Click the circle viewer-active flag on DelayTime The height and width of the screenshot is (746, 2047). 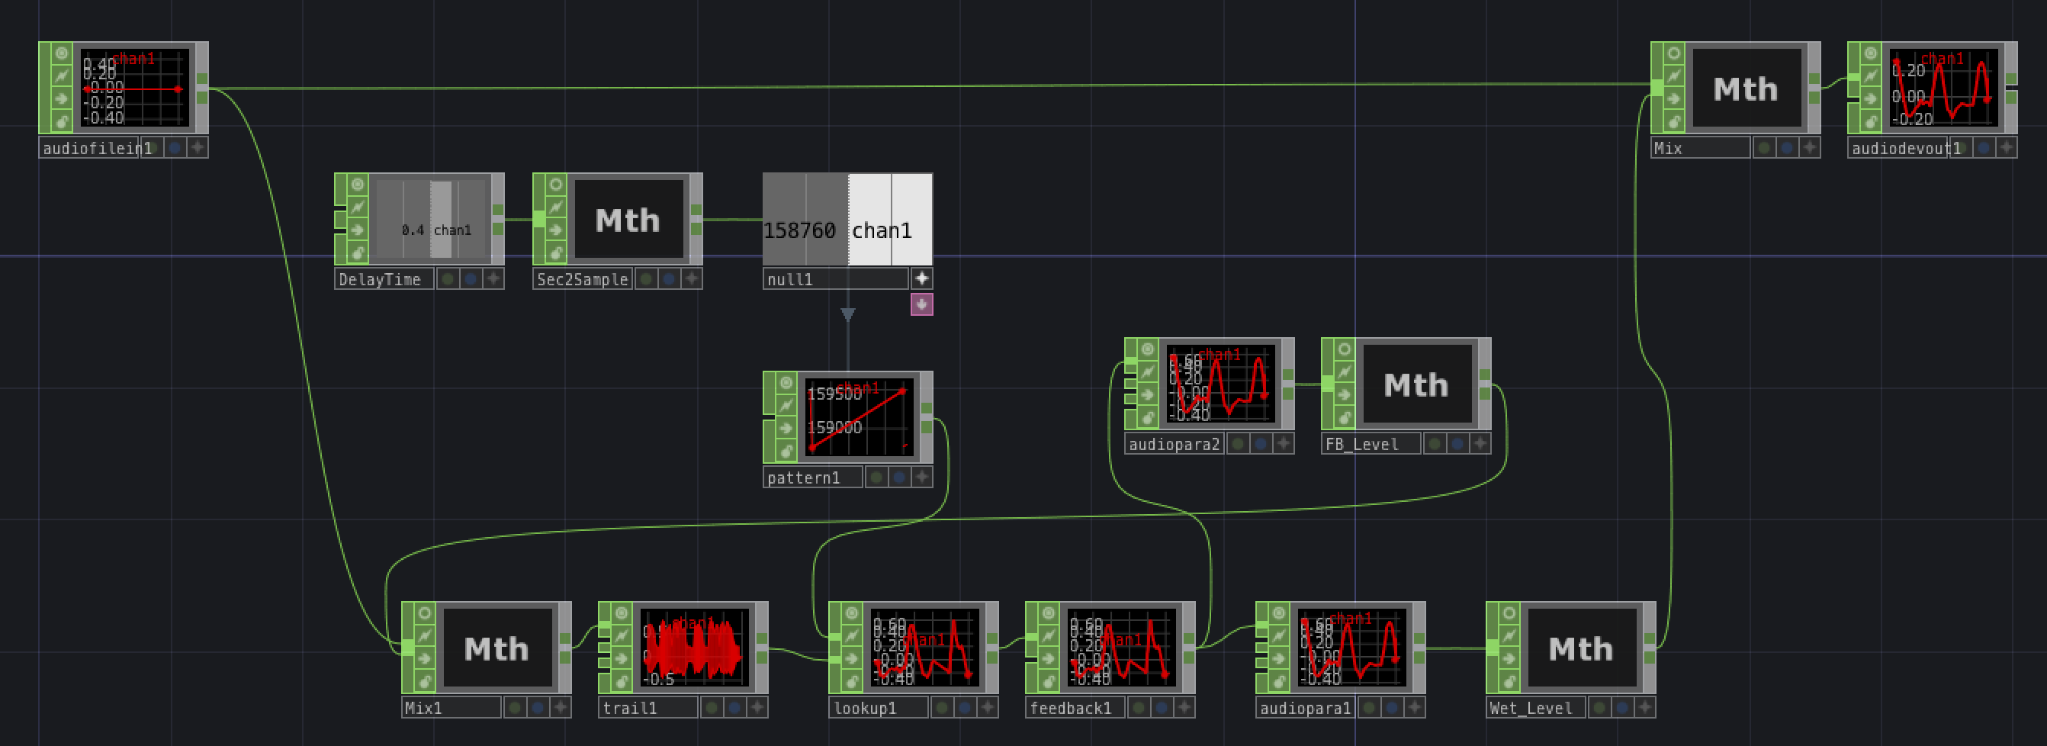pos(358,185)
